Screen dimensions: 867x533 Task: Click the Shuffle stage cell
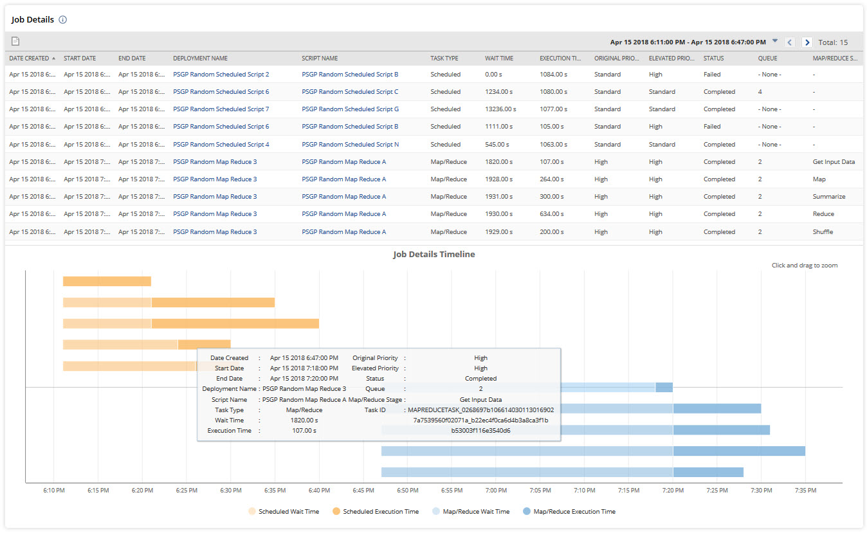pyautogui.click(x=823, y=232)
